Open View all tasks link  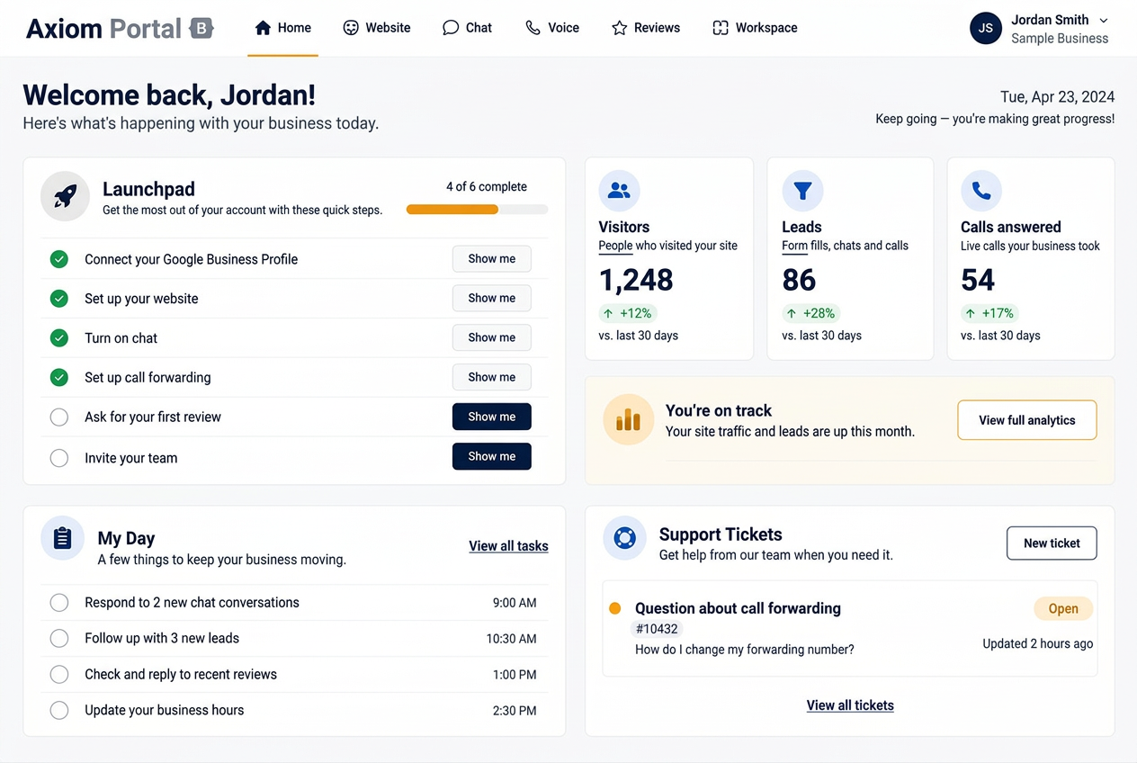coord(508,546)
